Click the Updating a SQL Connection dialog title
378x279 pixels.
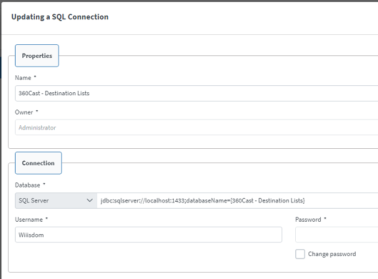(x=60, y=17)
